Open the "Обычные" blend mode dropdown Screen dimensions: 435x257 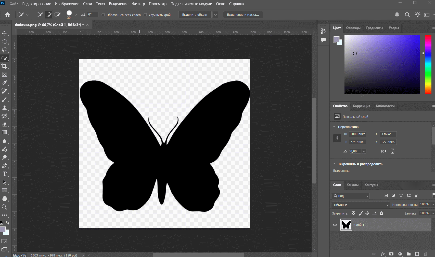(x=360, y=205)
